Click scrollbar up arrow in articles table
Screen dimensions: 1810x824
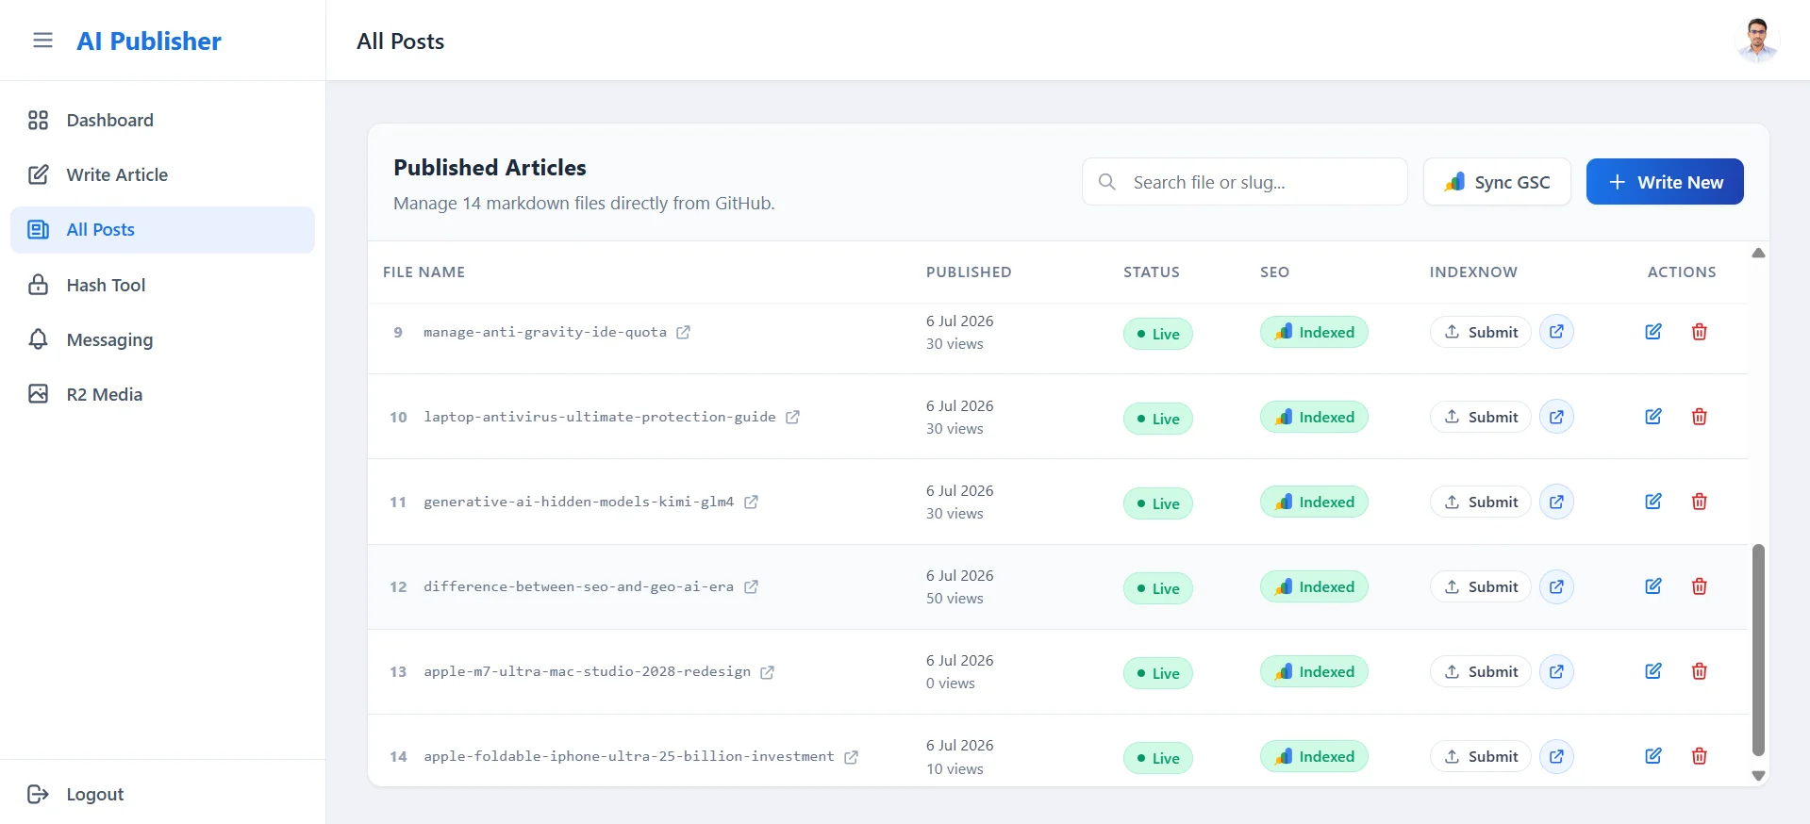[1758, 253]
